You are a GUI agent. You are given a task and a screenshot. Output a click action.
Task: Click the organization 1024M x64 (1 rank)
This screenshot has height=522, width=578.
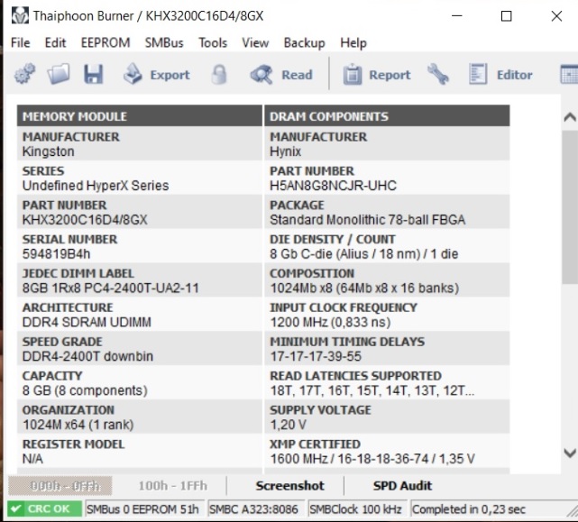(x=78, y=425)
